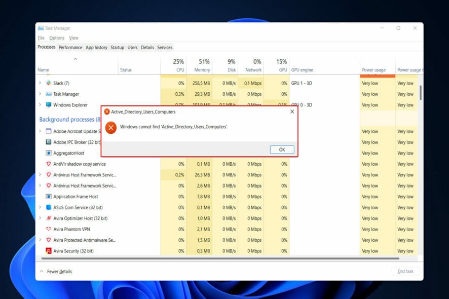
Task: Expand the Task Manager process row
Action: 40,94
